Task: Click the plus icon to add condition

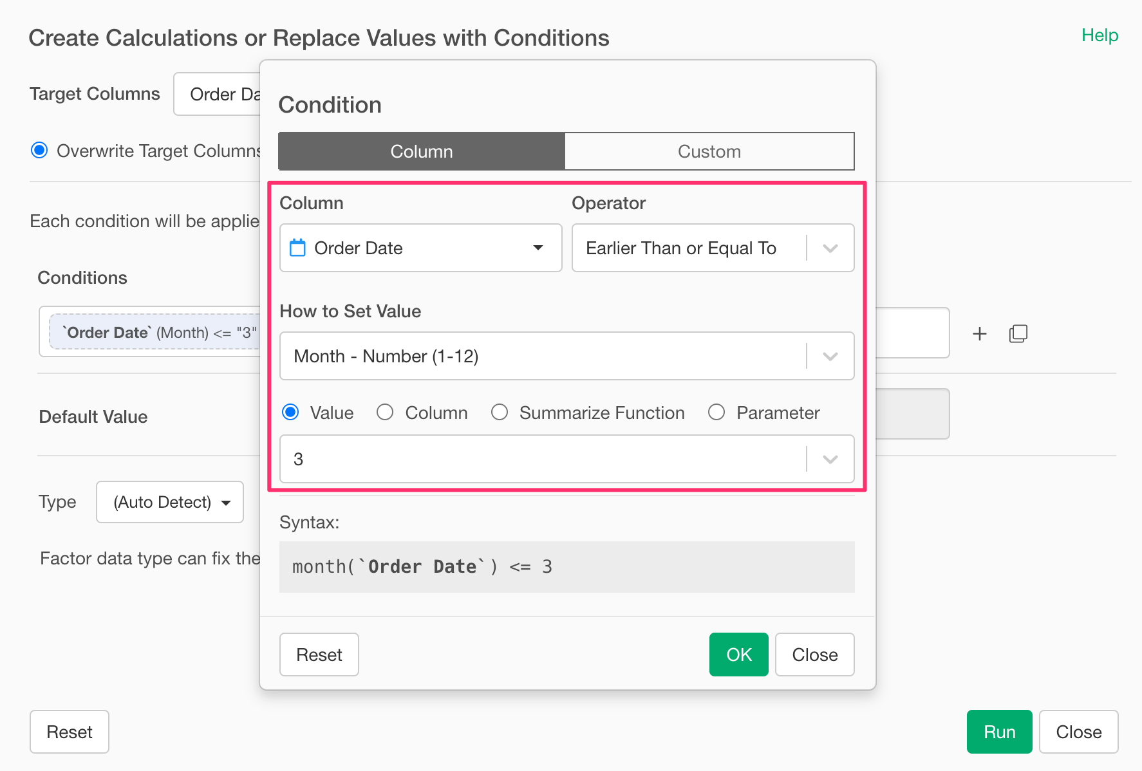Action: pyautogui.click(x=979, y=333)
